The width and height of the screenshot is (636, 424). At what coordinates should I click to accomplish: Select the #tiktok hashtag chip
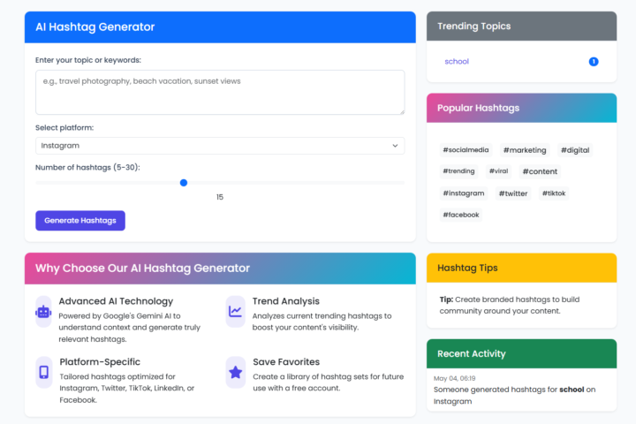point(554,193)
